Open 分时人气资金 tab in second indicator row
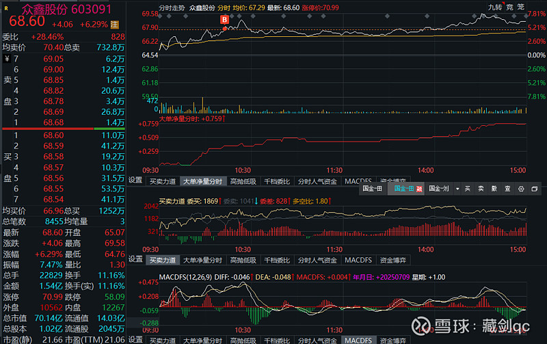Screen dimensions: 547x344 317,260
